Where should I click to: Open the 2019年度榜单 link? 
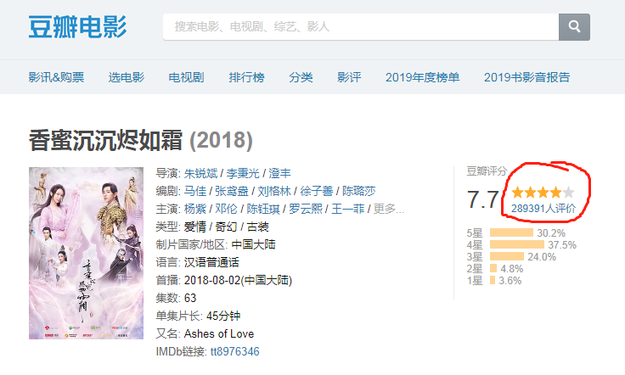[423, 77]
